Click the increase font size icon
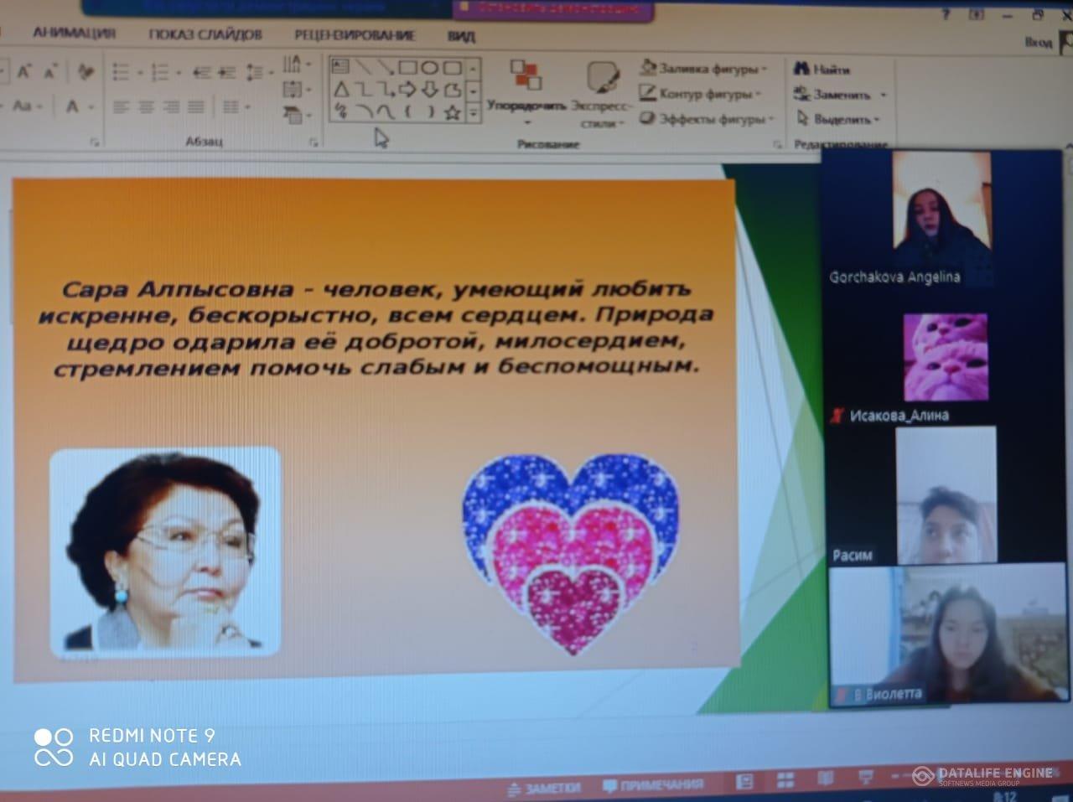Screen dimensions: 1073x802 24,73
